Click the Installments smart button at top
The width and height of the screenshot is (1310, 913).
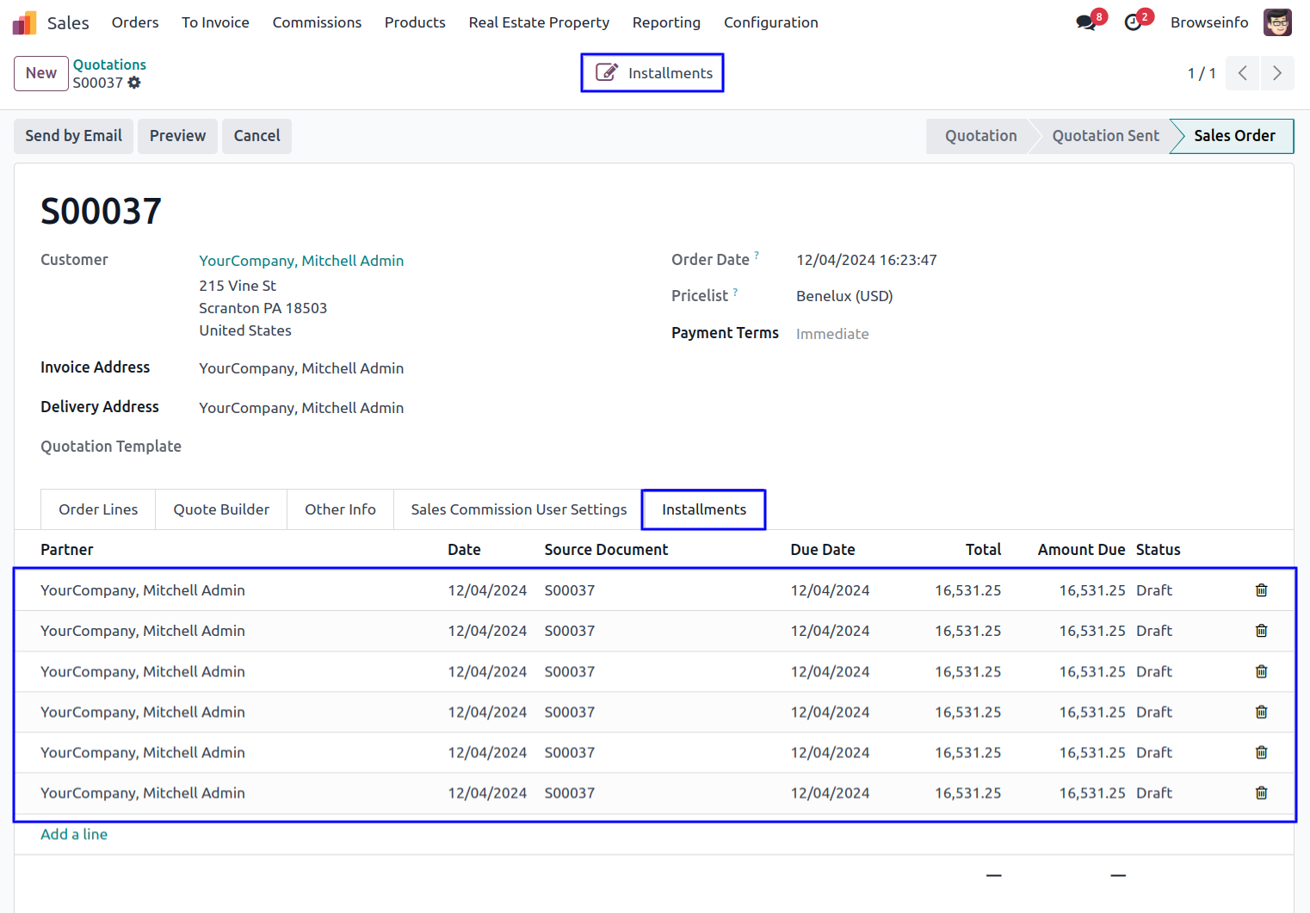(x=652, y=73)
